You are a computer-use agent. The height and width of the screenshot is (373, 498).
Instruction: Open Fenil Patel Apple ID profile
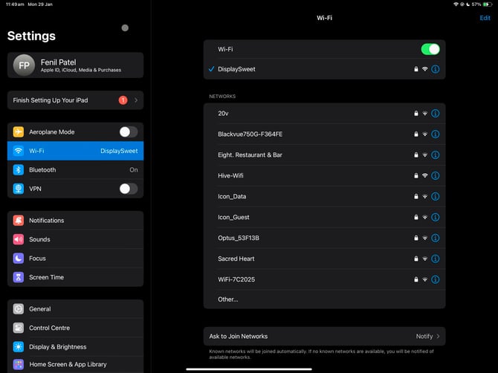(x=75, y=65)
